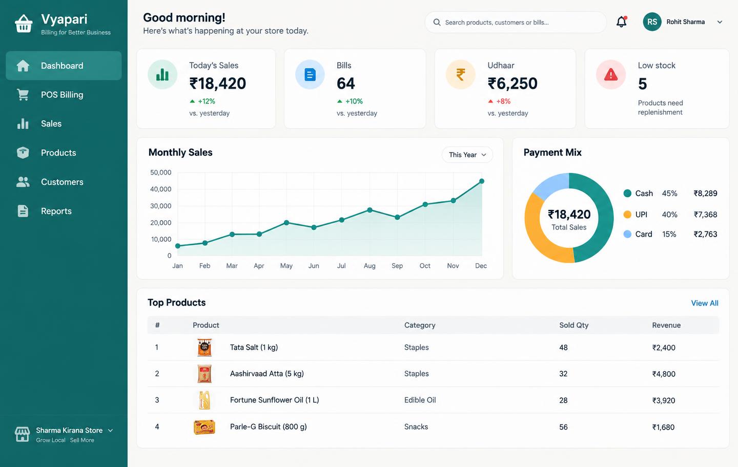Click the Cash teal legend swatch
Screen dimensions: 738x467
point(627,193)
